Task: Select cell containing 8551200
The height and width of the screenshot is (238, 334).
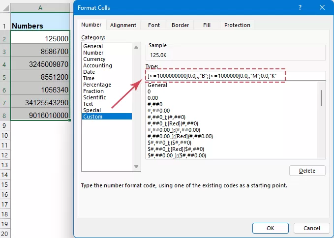Action: (40, 76)
